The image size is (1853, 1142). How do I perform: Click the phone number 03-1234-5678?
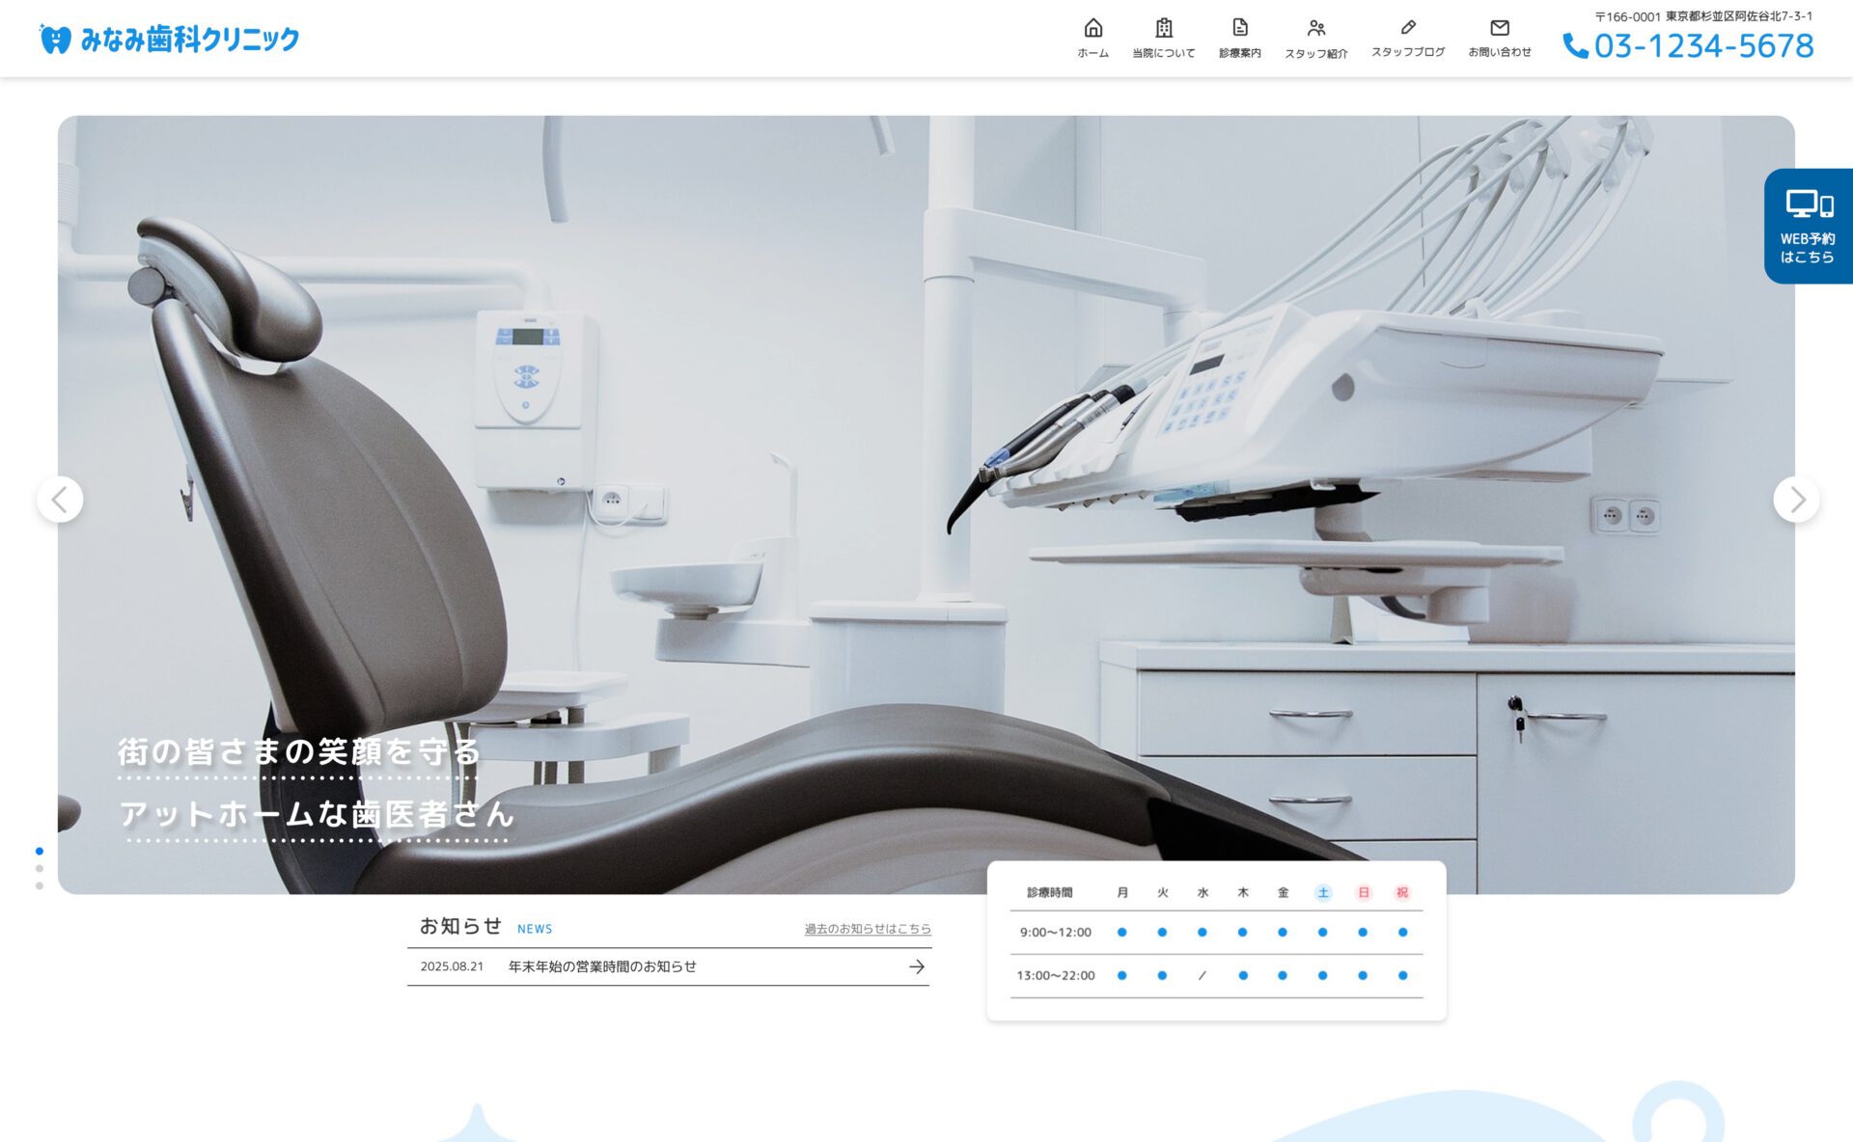(x=1703, y=46)
